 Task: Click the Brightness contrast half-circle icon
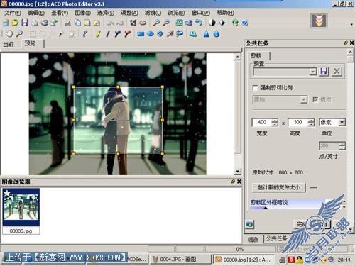(212, 23)
